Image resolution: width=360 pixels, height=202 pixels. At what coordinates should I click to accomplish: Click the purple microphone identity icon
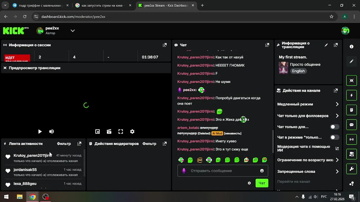[x=184, y=171]
